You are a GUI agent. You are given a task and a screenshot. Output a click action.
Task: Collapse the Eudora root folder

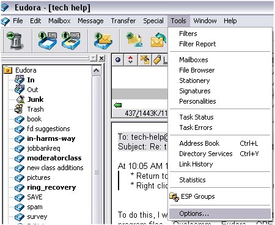(7, 70)
